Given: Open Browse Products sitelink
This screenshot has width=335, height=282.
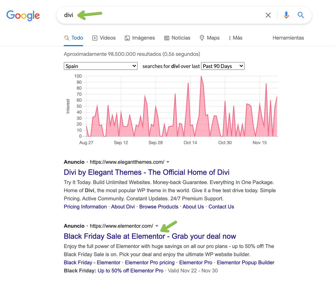Looking at the screenshot, I should [159, 207].
